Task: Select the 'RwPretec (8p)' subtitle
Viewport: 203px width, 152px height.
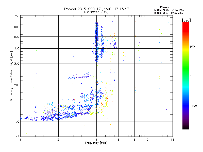Action: (x=96, y=12)
